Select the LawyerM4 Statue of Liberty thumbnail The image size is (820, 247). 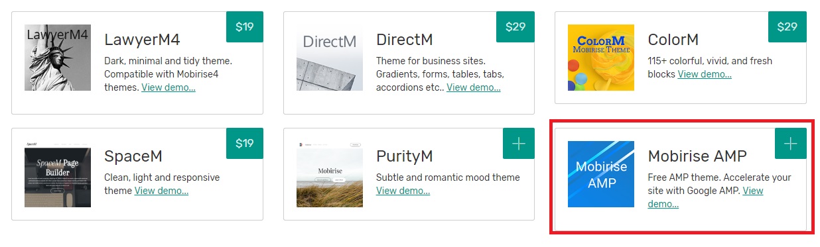click(x=58, y=58)
